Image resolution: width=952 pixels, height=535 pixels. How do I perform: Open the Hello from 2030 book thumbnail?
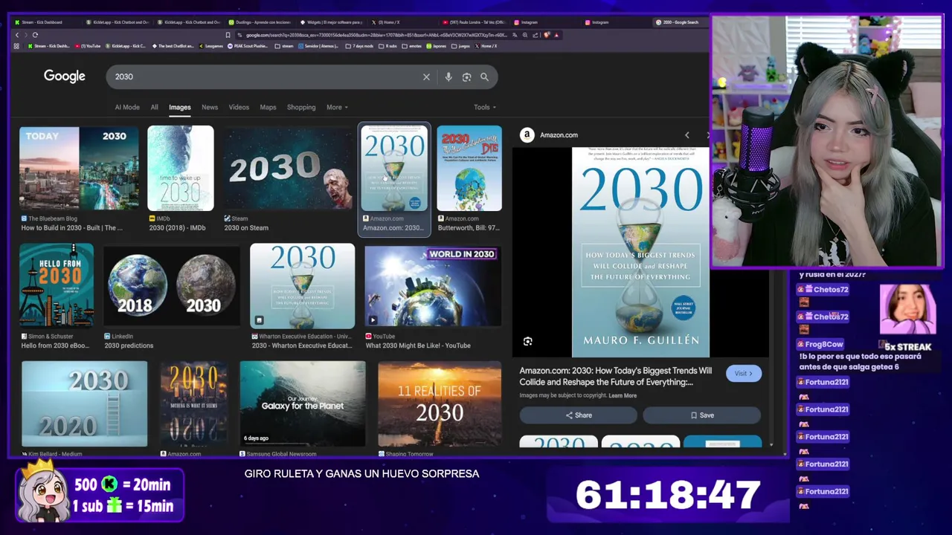tap(57, 285)
